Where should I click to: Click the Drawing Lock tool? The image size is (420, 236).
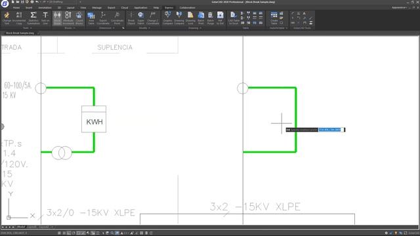click(x=190, y=18)
